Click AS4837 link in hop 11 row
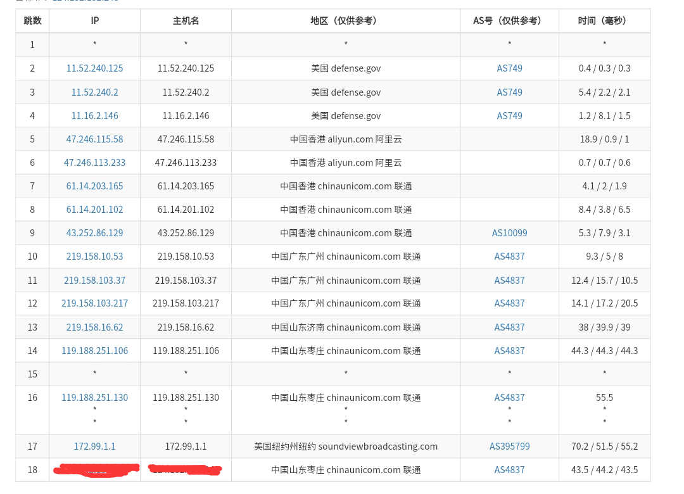Image resolution: width=684 pixels, height=494 pixels. [x=509, y=281]
